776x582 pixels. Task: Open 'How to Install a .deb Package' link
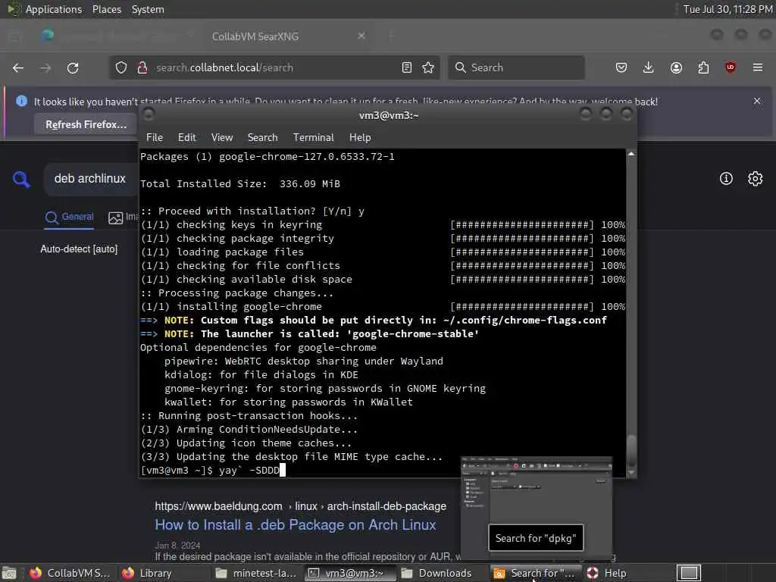coord(296,525)
